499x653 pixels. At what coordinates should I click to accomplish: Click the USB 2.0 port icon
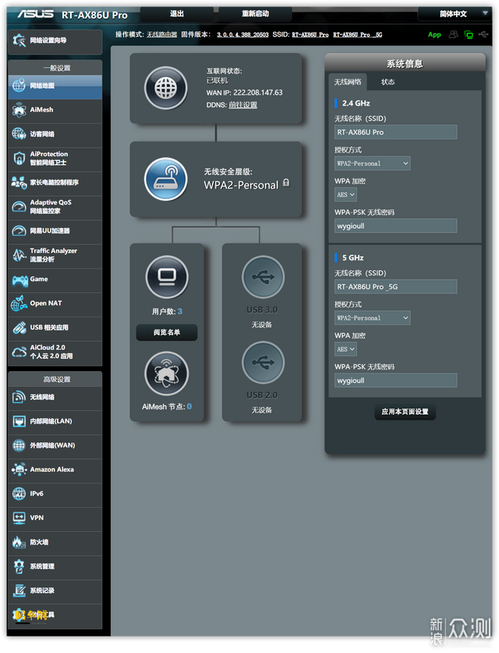(x=263, y=362)
